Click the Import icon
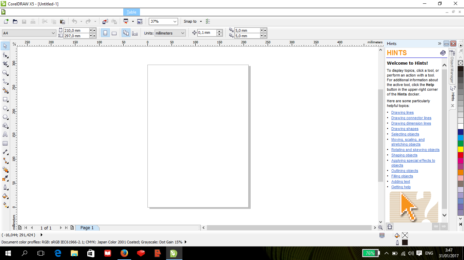Image resolution: width=464 pixels, height=260 pixels. pyautogui.click(x=105, y=21)
